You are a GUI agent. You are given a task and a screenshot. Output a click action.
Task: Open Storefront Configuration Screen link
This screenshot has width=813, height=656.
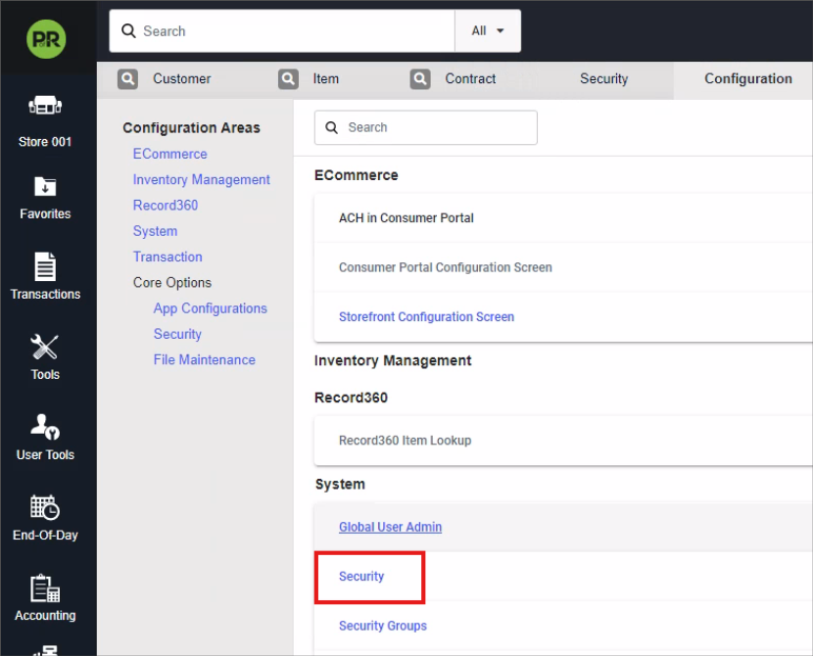tap(426, 317)
